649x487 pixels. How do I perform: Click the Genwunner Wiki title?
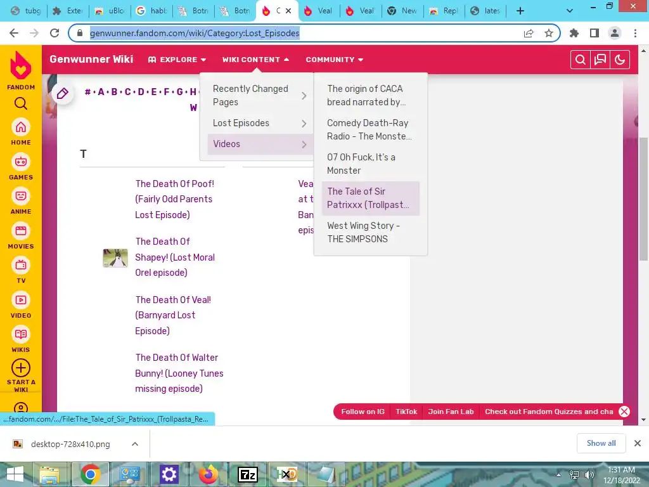pyautogui.click(x=91, y=59)
